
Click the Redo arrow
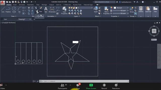click(31, 2)
